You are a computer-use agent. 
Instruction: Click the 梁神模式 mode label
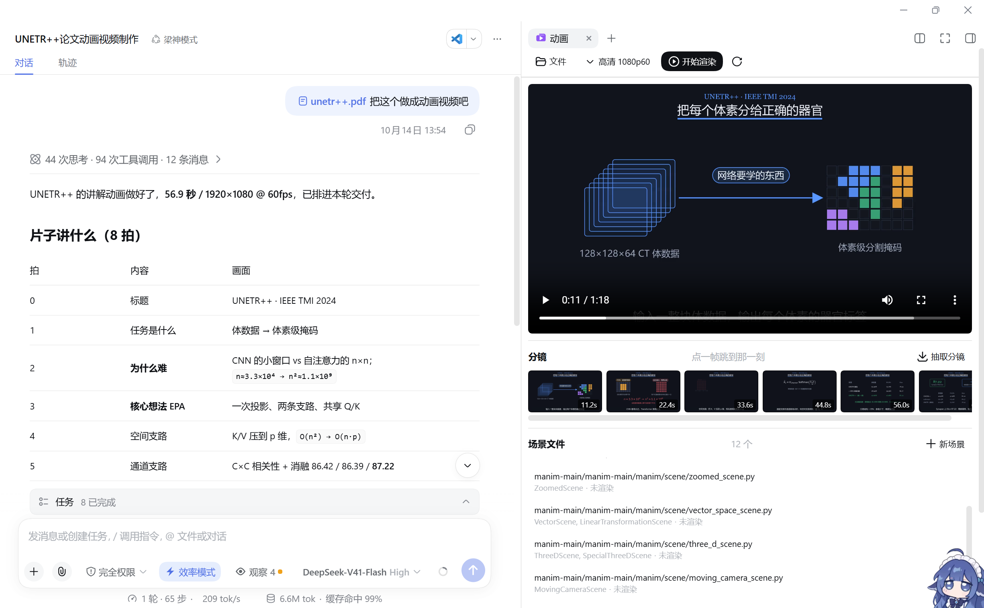tap(175, 39)
